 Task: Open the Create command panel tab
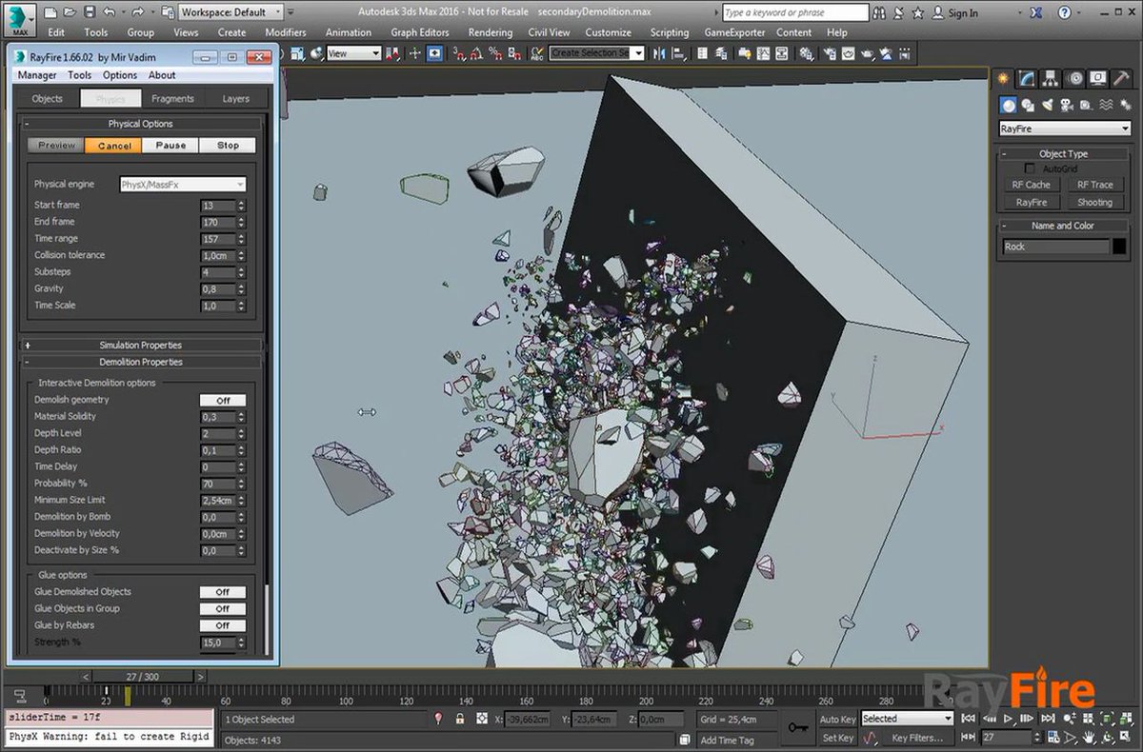pyautogui.click(x=1003, y=78)
